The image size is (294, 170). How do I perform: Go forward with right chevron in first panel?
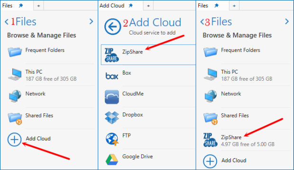pyautogui.click(x=92, y=21)
